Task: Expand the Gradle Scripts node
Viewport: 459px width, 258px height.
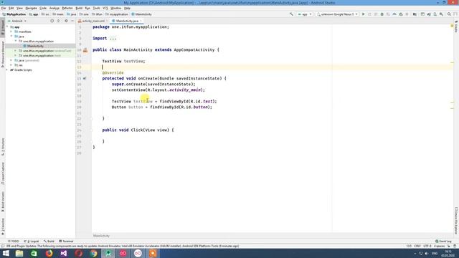Action: click(x=7, y=70)
